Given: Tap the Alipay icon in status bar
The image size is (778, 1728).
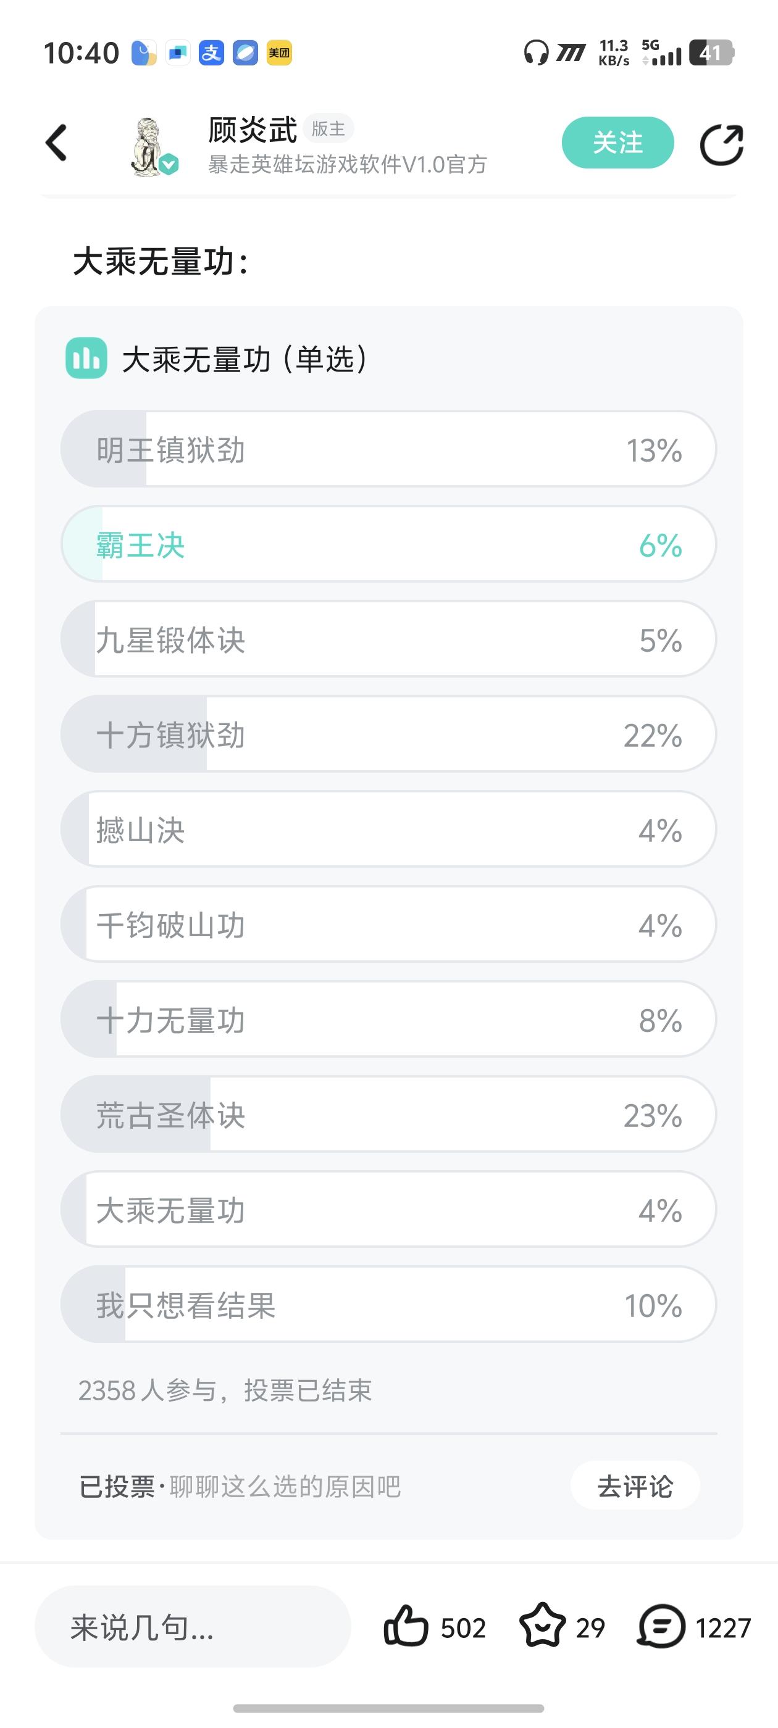Looking at the screenshot, I should (x=211, y=53).
